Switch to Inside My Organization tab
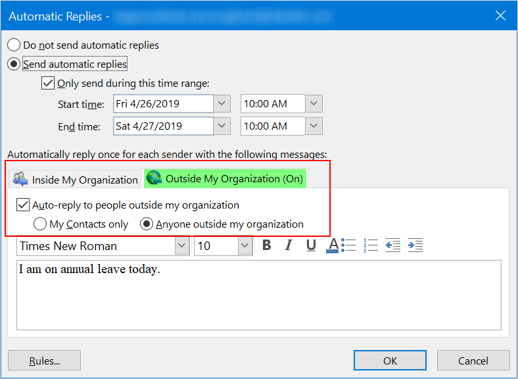 coord(76,180)
